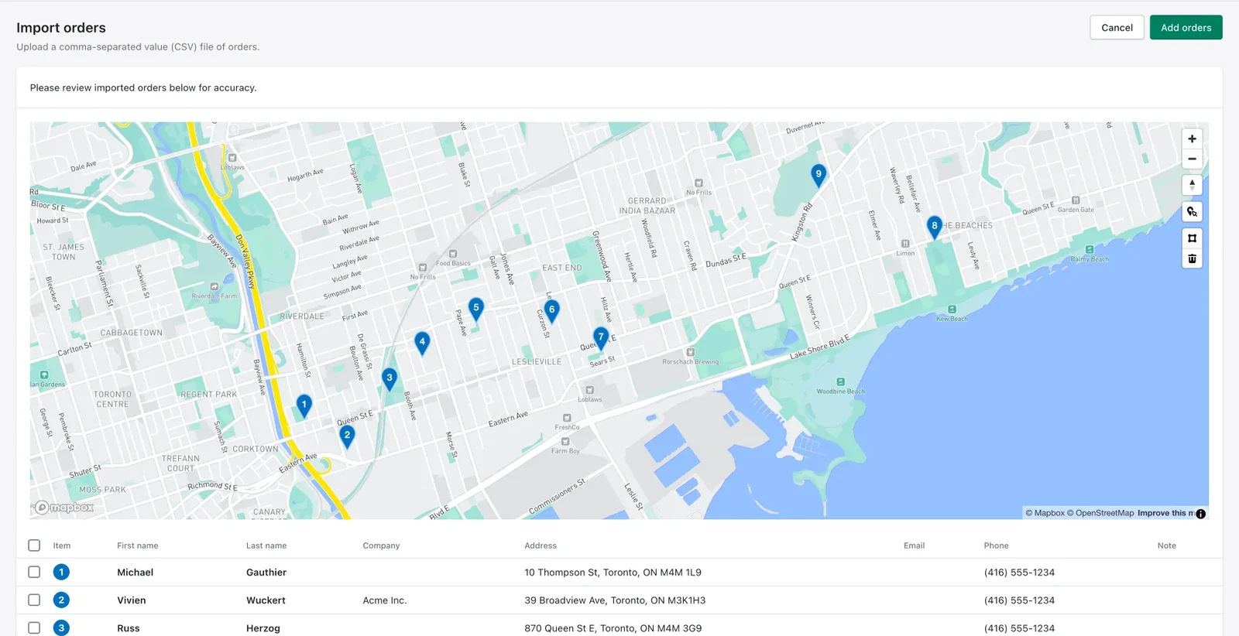This screenshot has height=636, width=1239.
Task: Click the item 1 badge in table
Action: (x=61, y=573)
